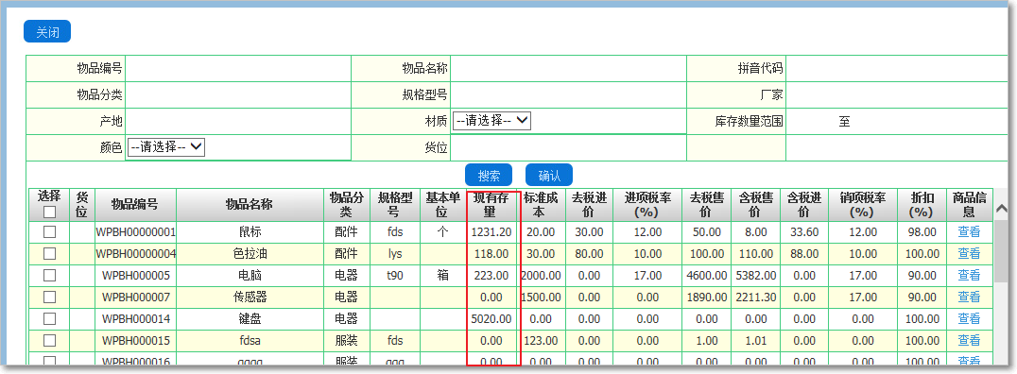
Task: Click the 传感器 item name
Action: click(250, 297)
